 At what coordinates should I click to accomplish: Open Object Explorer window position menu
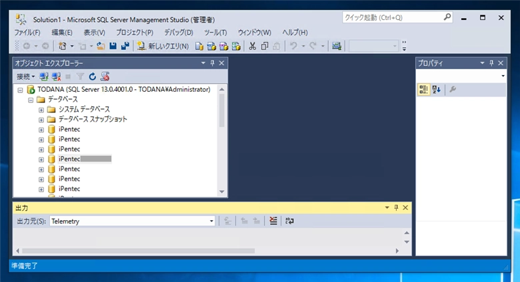(203, 63)
